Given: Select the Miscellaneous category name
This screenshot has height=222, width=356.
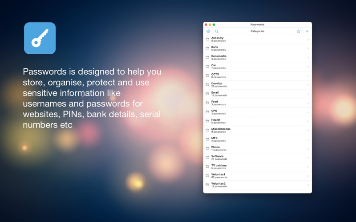Looking at the screenshot, I should [x=221, y=129].
